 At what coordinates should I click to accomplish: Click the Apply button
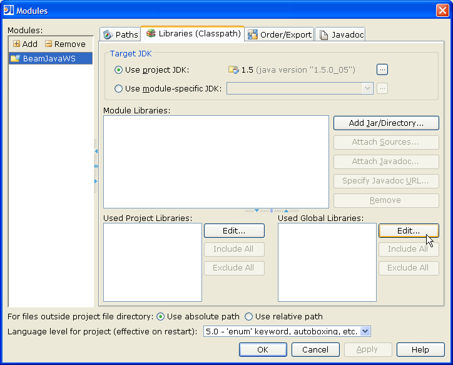click(368, 350)
